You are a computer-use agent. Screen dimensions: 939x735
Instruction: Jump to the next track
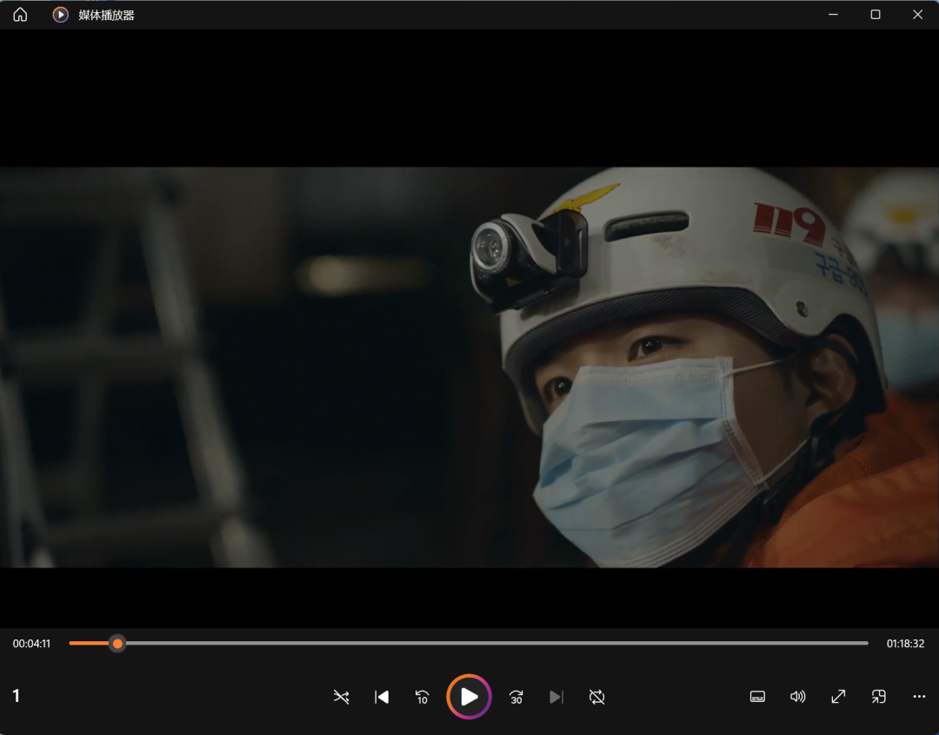coord(556,697)
